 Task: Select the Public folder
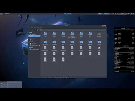pos(81,43)
